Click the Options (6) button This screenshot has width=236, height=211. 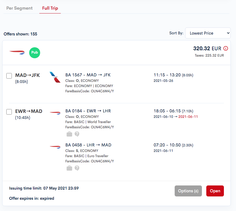click(188, 191)
